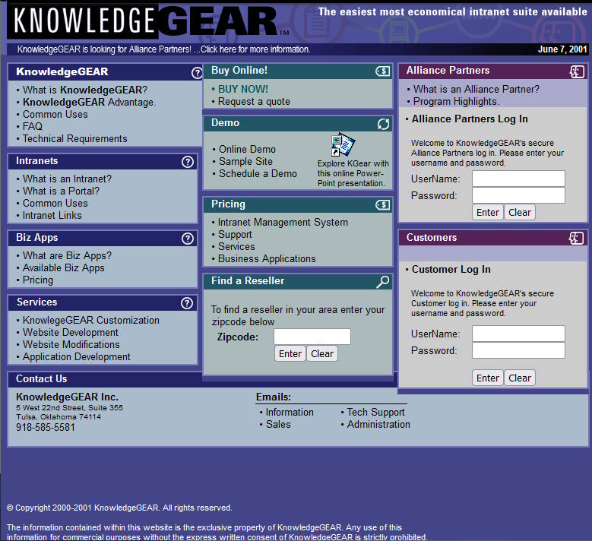
Task: Click the refresh arrows icon in Demo header
Action: pyautogui.click(x=383, y=124)
